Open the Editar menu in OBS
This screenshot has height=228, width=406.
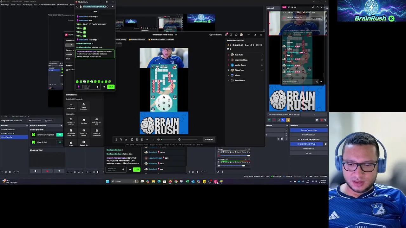pos(13,4)
